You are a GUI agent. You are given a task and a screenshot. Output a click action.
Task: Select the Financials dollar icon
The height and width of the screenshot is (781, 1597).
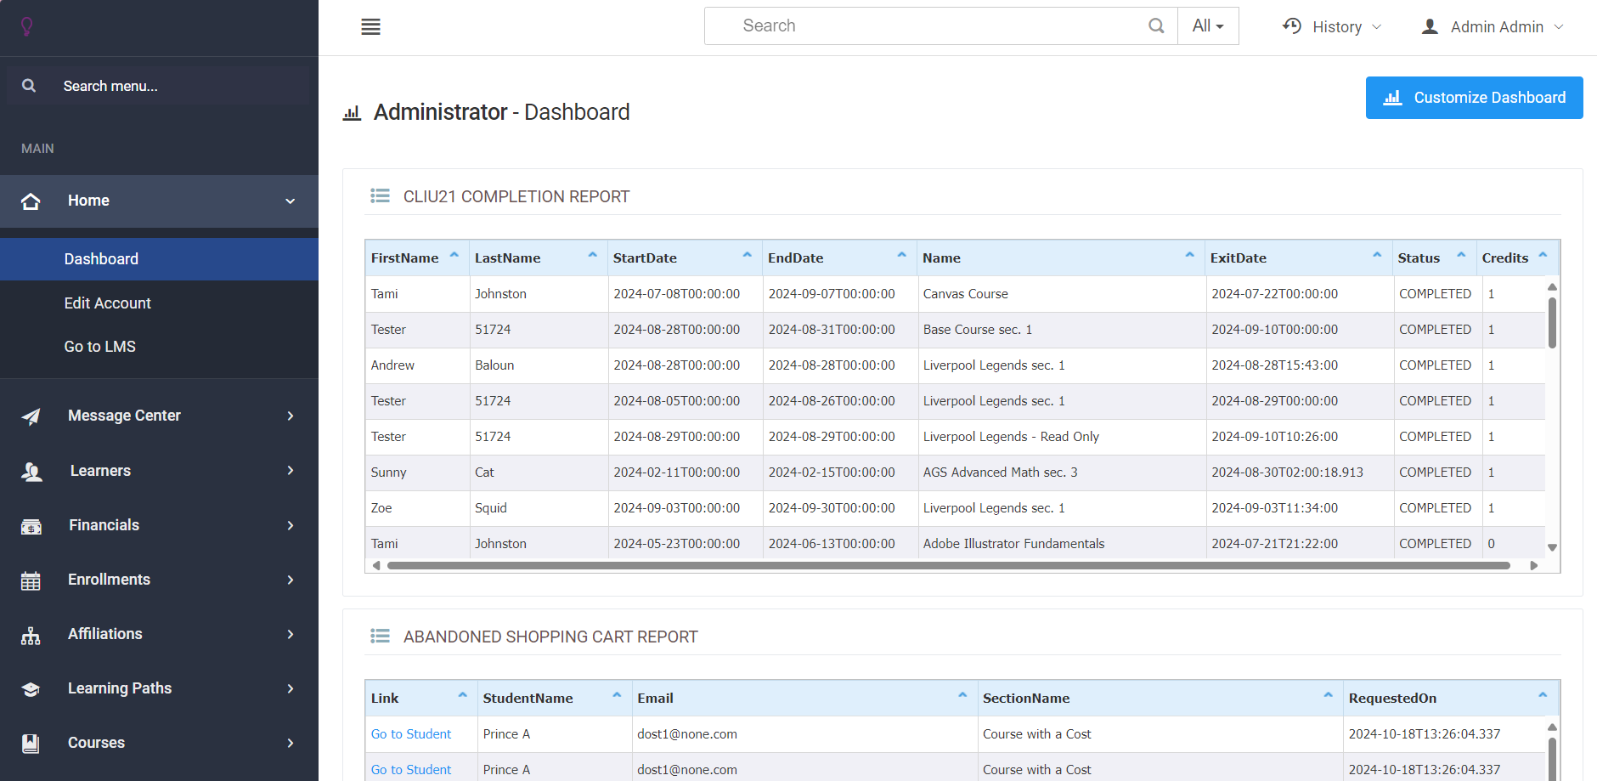(x=31, y=525)
